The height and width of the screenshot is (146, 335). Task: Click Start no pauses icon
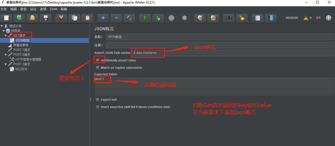(x=158, y=18)
